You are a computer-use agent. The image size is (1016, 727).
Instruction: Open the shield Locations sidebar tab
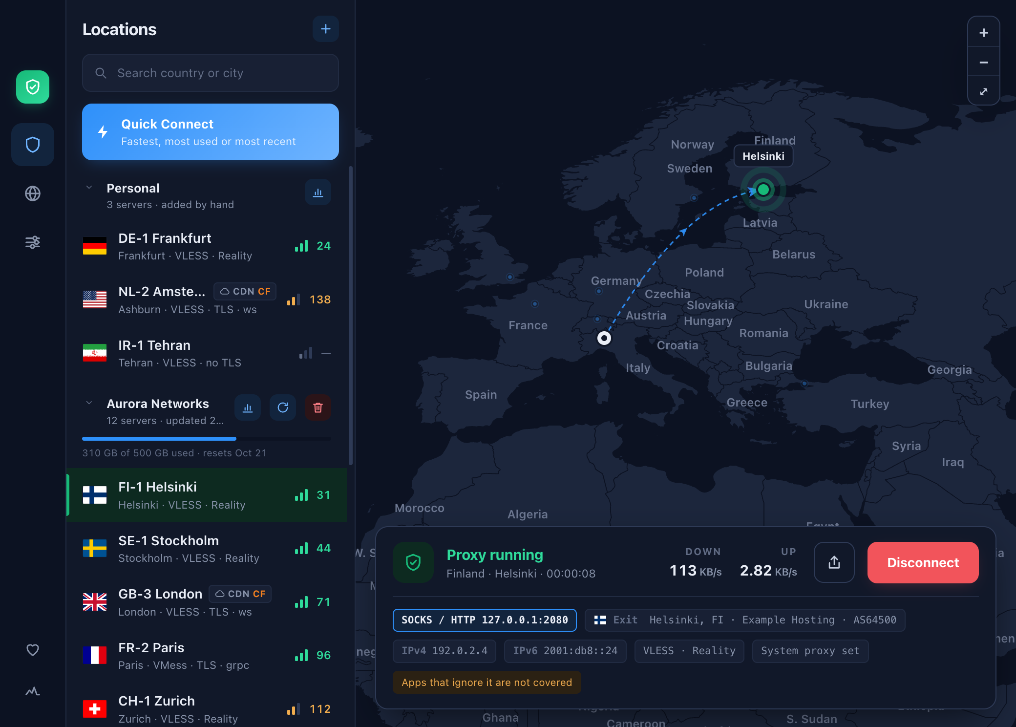[33, 145]
